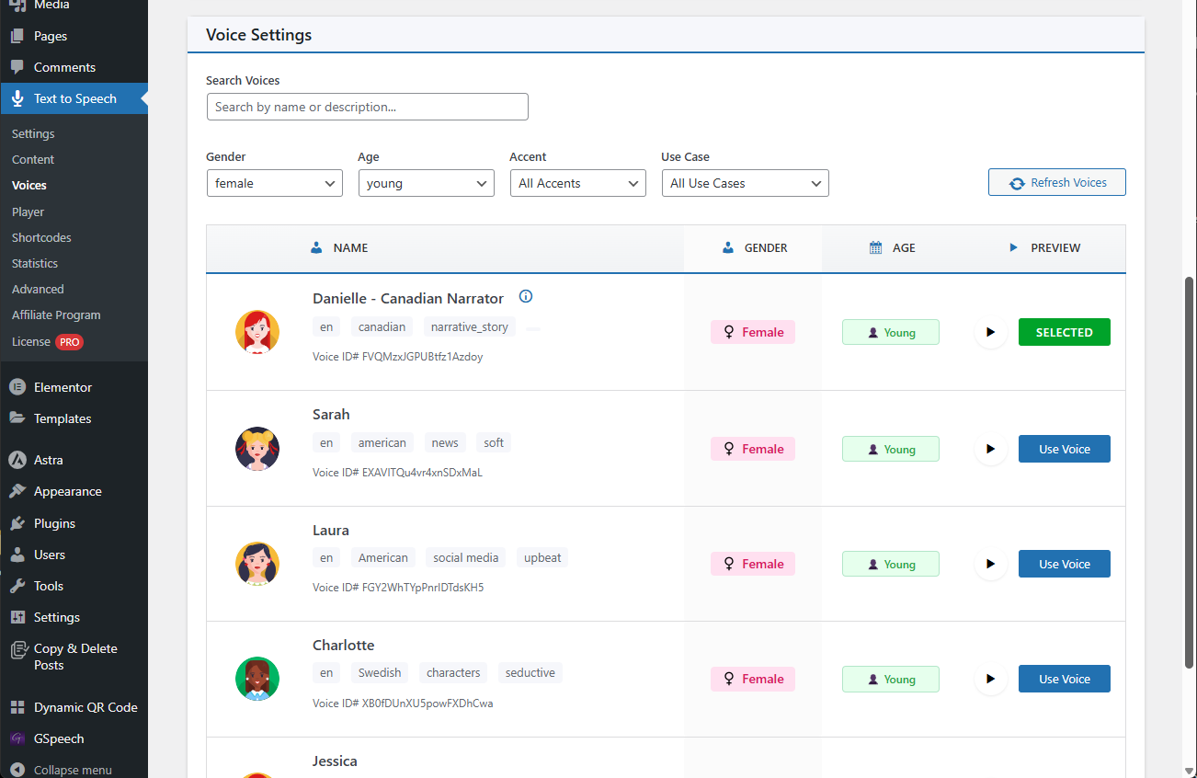Viewport: 1197px width, 778px height.
Task: Click the Templates folder icon
Action: coord(17,418)
